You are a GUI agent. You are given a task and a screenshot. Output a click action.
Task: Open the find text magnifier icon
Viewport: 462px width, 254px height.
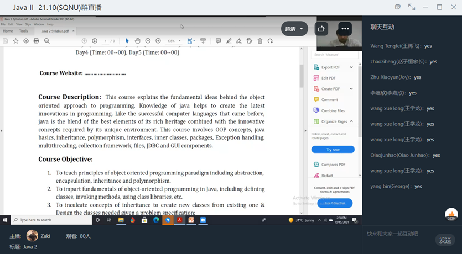[47, 41]
